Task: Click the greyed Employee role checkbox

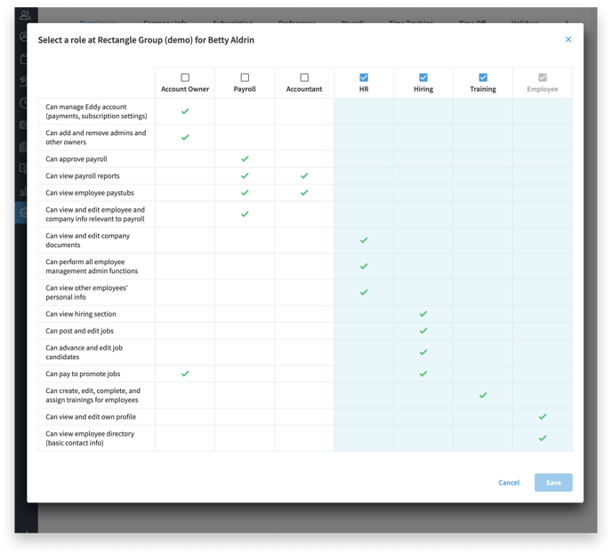Action: pos(543,77)
